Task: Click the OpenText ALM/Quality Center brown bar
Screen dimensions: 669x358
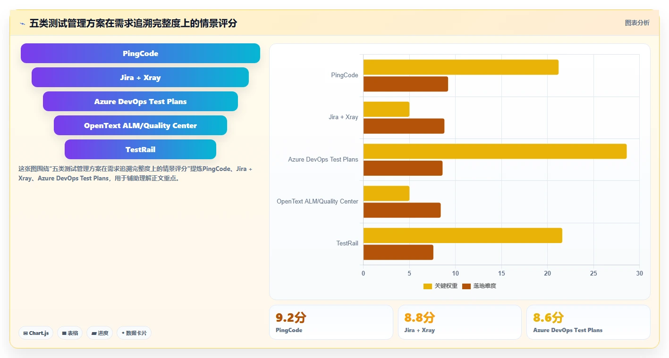Action: (x=402, y=210)
